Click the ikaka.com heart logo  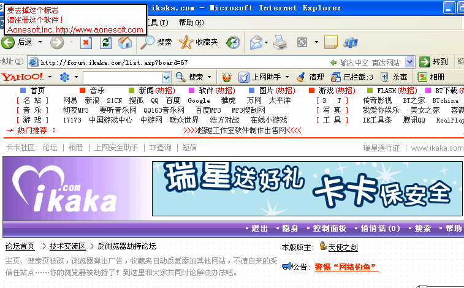pyautogui.click(x=64, y=189)
